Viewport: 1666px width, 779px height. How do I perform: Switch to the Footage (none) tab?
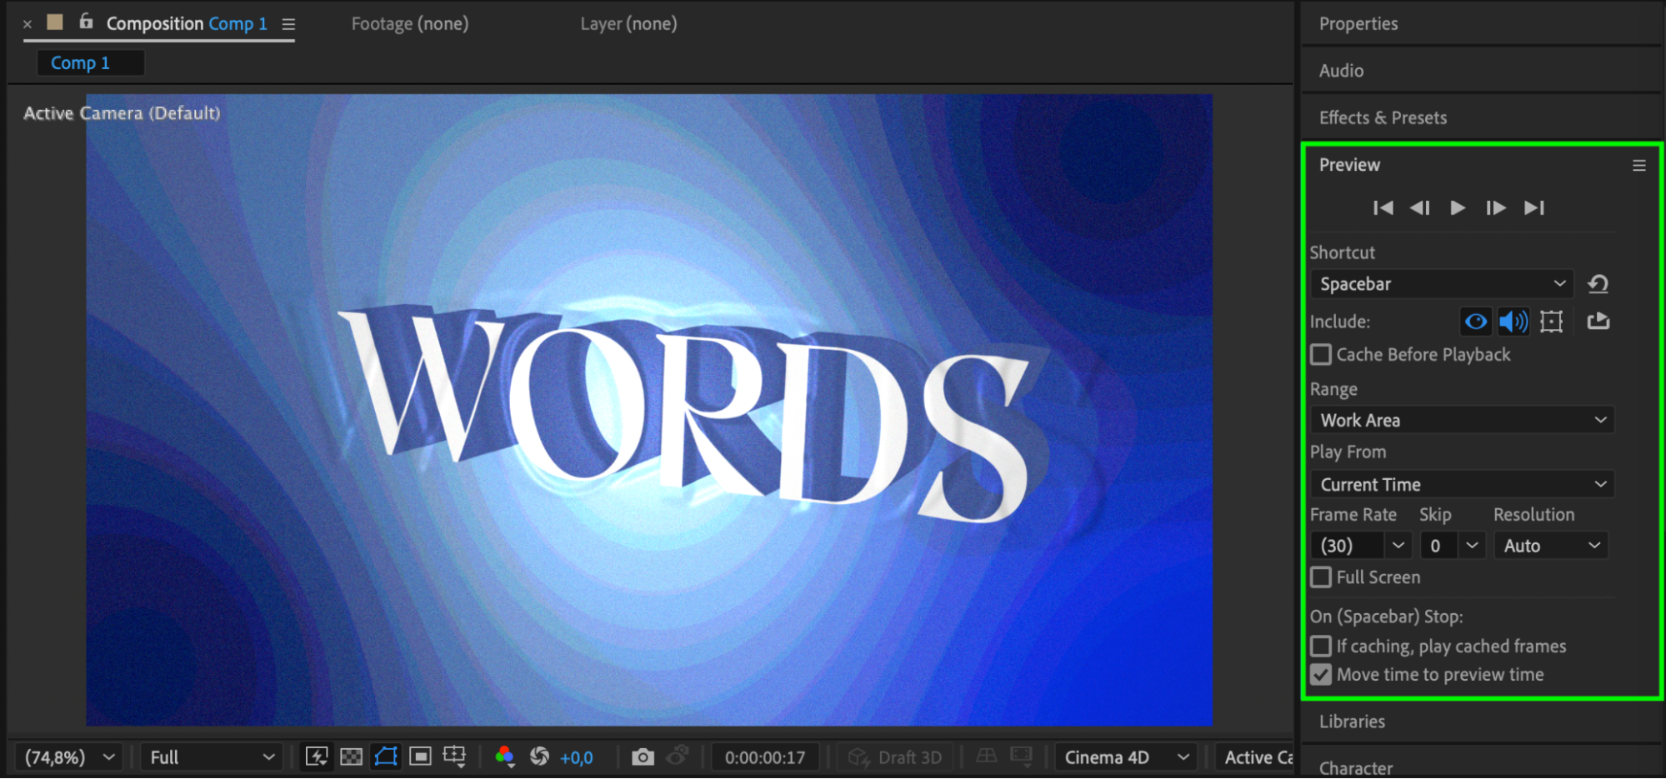(409, 24)
